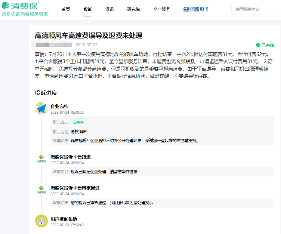Click the 跟进内容 label
Viewport: 281px width, 234px height.
61,172
